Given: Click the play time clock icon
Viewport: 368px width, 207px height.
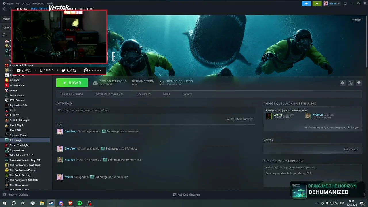Looking at the screenshot, I should (x=162, y=83).
